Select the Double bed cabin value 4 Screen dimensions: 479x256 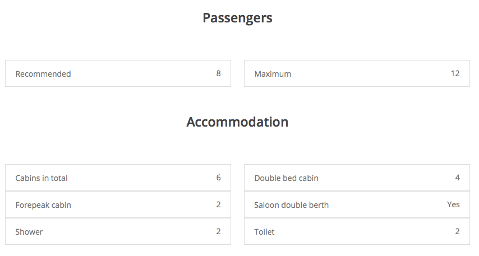(457, 178)
